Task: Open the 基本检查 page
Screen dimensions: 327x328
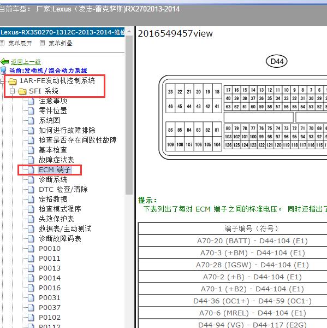Action: point(53,150)
